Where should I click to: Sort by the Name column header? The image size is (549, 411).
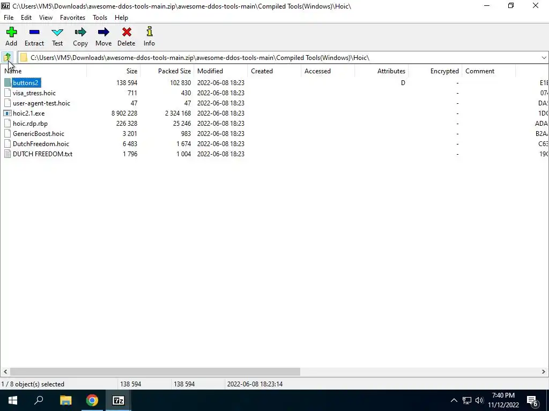(x=43, y=71)
